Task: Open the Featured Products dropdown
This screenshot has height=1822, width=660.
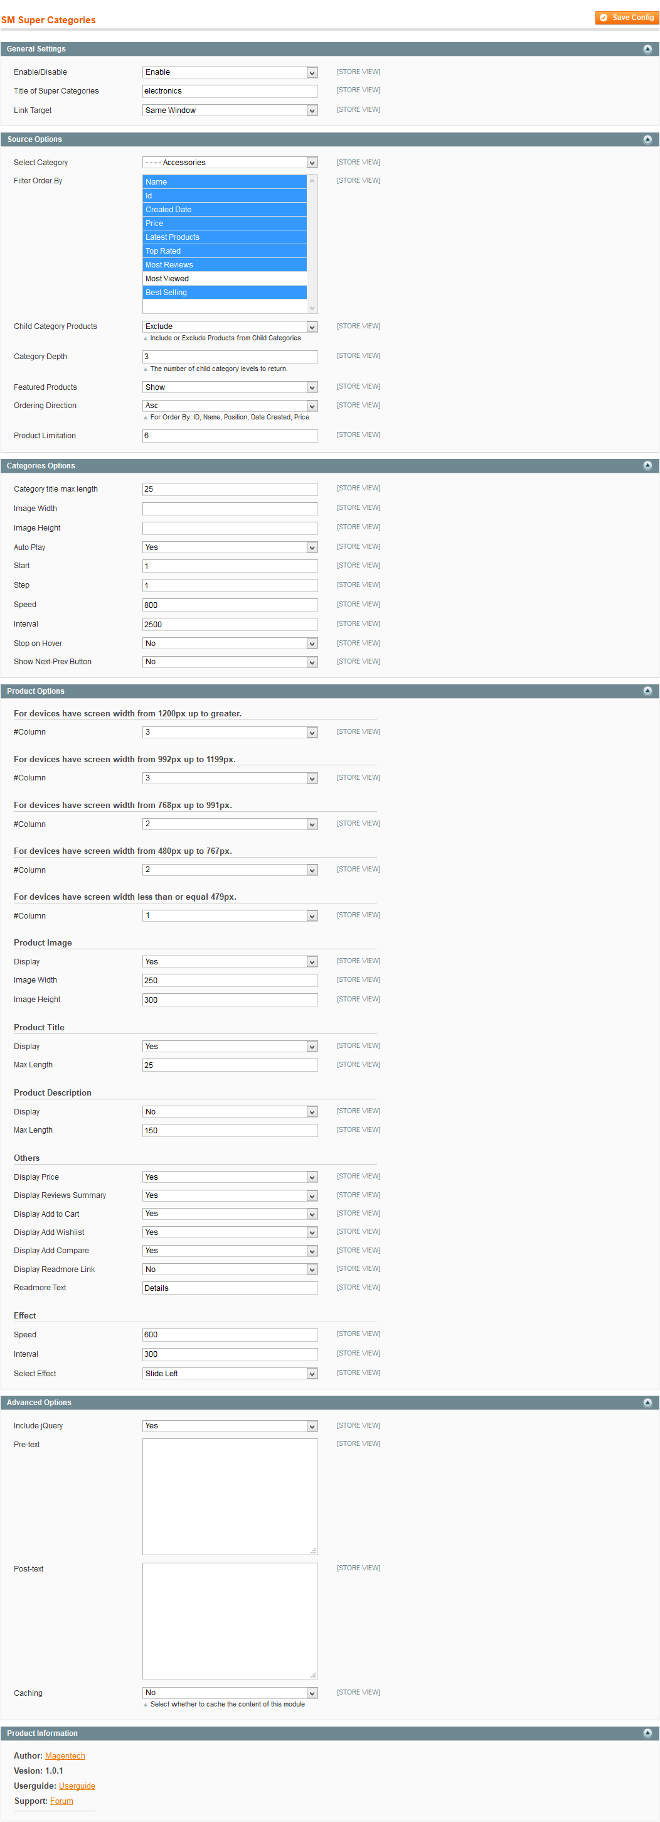Action: tap(230, 388)
